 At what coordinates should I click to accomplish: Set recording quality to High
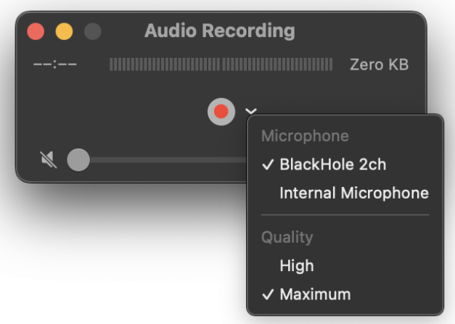[297, 266]
